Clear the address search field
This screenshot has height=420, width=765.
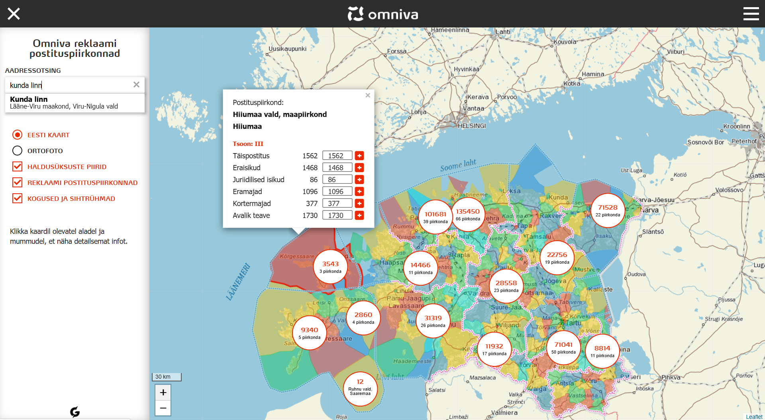pos(136,85)
